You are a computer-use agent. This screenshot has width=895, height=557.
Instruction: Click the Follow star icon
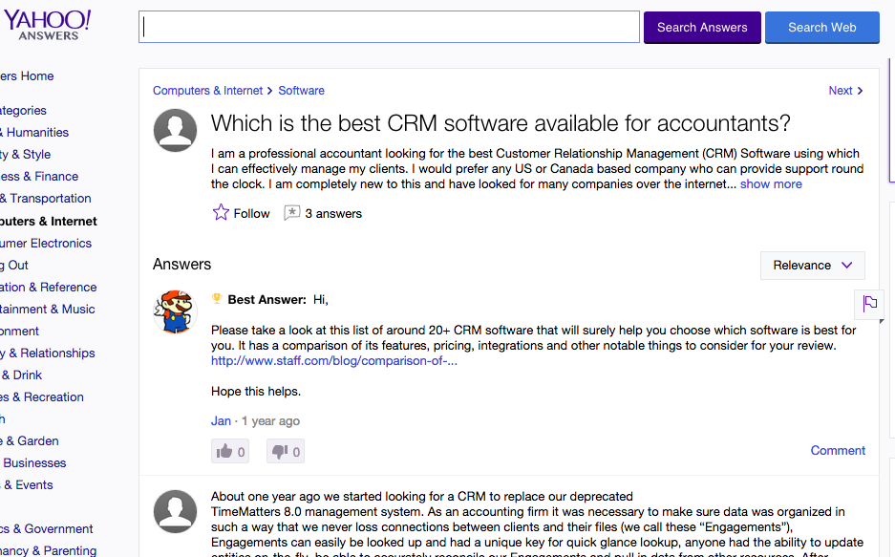[221, 213]
